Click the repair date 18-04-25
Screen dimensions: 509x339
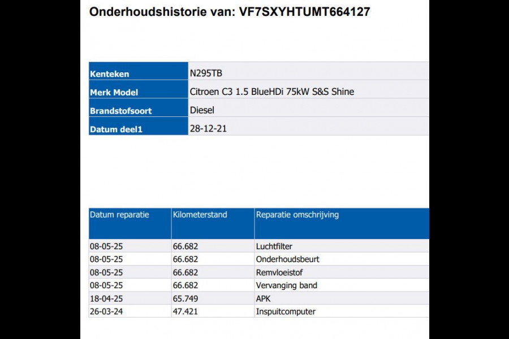click(x=106, y=298)
